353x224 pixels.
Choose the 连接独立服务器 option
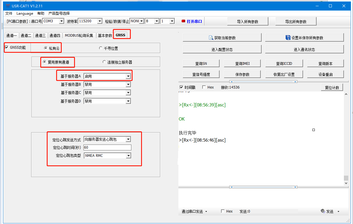click(104, 62)
